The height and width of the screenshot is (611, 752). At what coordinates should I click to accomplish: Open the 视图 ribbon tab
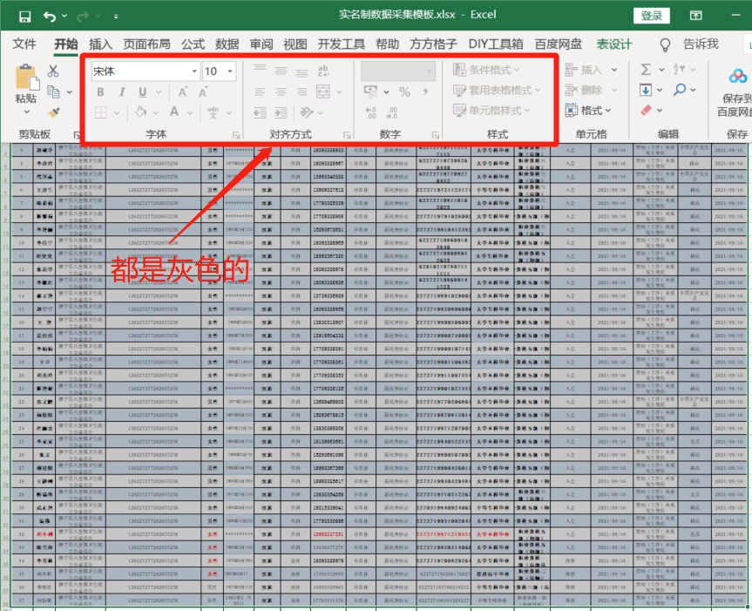click(x=295, y=44)
